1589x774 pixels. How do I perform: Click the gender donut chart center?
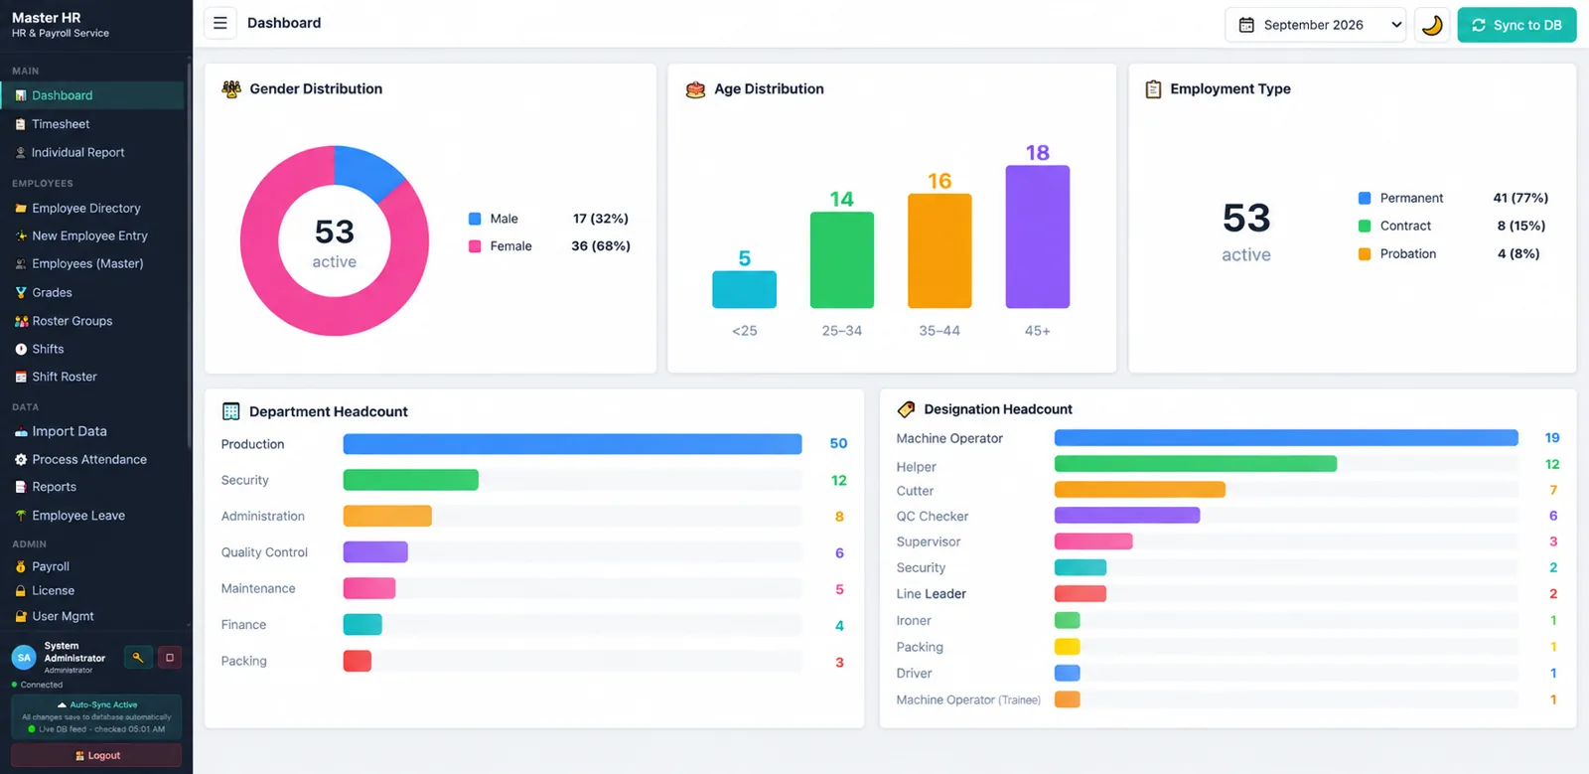click(335, 241)
